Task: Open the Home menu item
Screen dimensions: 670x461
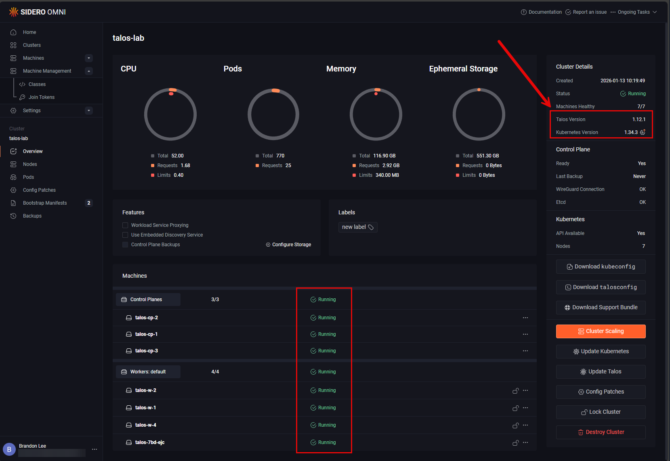Action: (51, 32)
